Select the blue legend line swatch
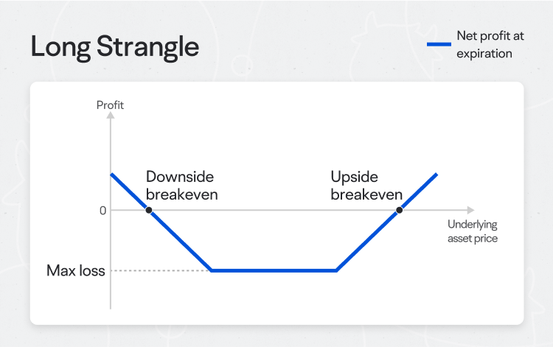 click(438, 44)
